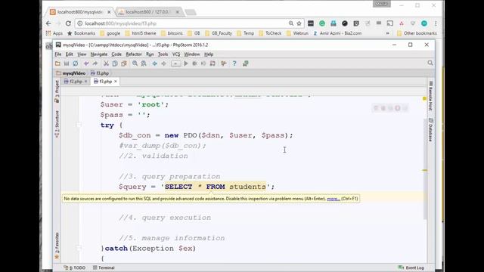Collapse the try block fold marker

click(x=79, y=125)
